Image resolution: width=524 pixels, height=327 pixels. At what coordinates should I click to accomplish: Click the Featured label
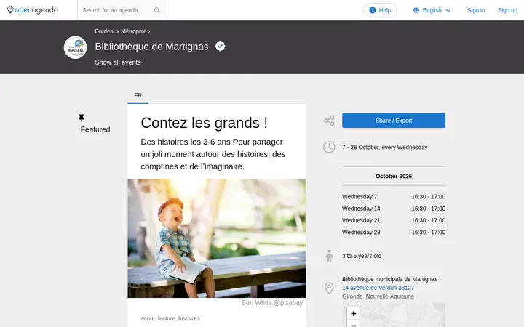coord(95,129)
